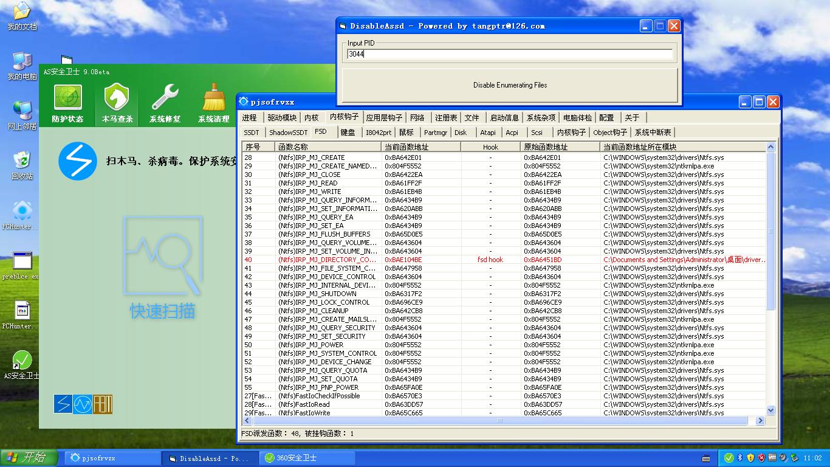Click Input PID text field
The width and height of the screenshot is (830, 467).
(x=510, y=54)
